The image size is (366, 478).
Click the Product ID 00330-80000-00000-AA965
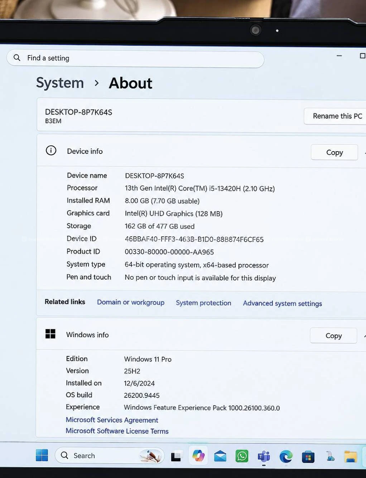click(x=169, y=252)
